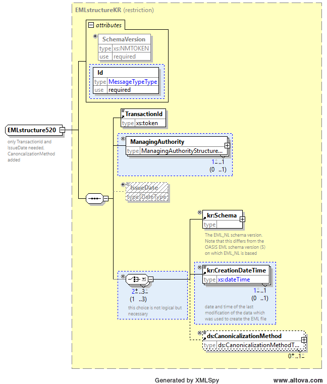Click the sequence compositor symbol
The height and width of the screenshot is (384, 327).
coord(94,198)
